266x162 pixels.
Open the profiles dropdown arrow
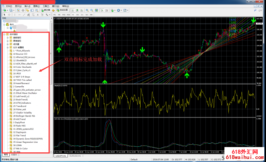(x=14, y=10)
